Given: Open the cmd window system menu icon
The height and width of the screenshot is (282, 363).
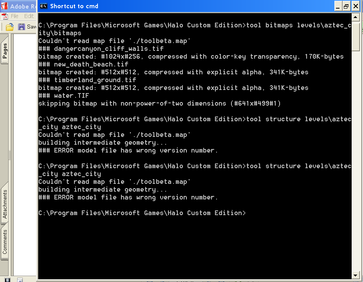Looking at the screenshot, I should [x=44, y=6].
